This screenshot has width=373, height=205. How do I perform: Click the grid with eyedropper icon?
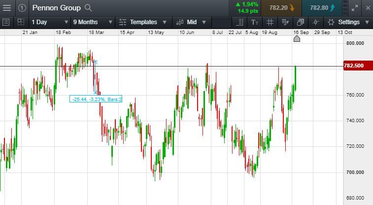pos(285,22)
